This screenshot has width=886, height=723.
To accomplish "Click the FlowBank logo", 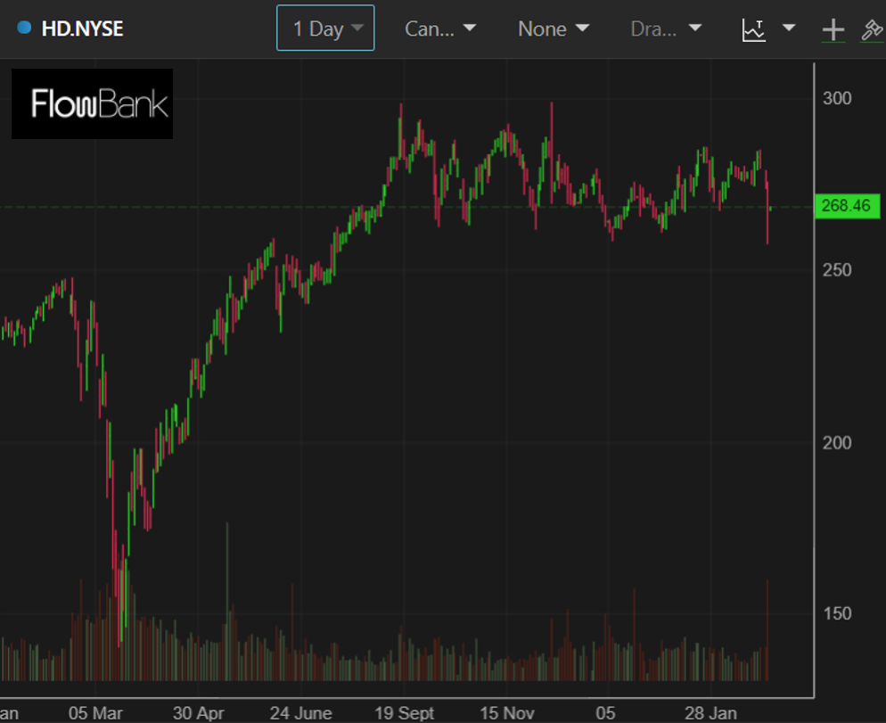I will point(92,104).
